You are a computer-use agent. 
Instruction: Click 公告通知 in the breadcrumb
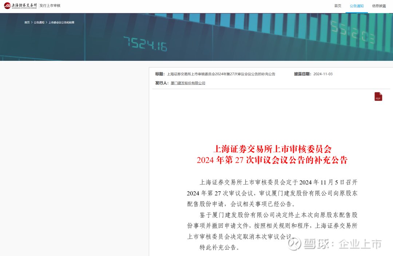tap(39, 22)
